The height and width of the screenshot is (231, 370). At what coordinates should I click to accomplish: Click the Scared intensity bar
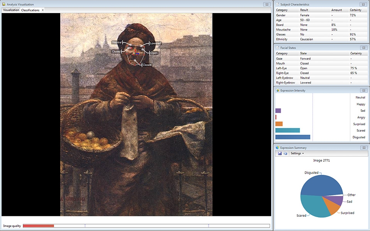pyautogui.click(x=287, y=131)
